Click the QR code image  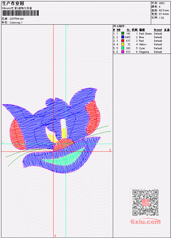pyautogui.click(x=145, y=203)
